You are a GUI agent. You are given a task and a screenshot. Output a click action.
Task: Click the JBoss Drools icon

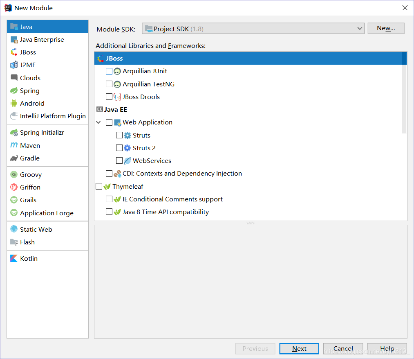117,97
